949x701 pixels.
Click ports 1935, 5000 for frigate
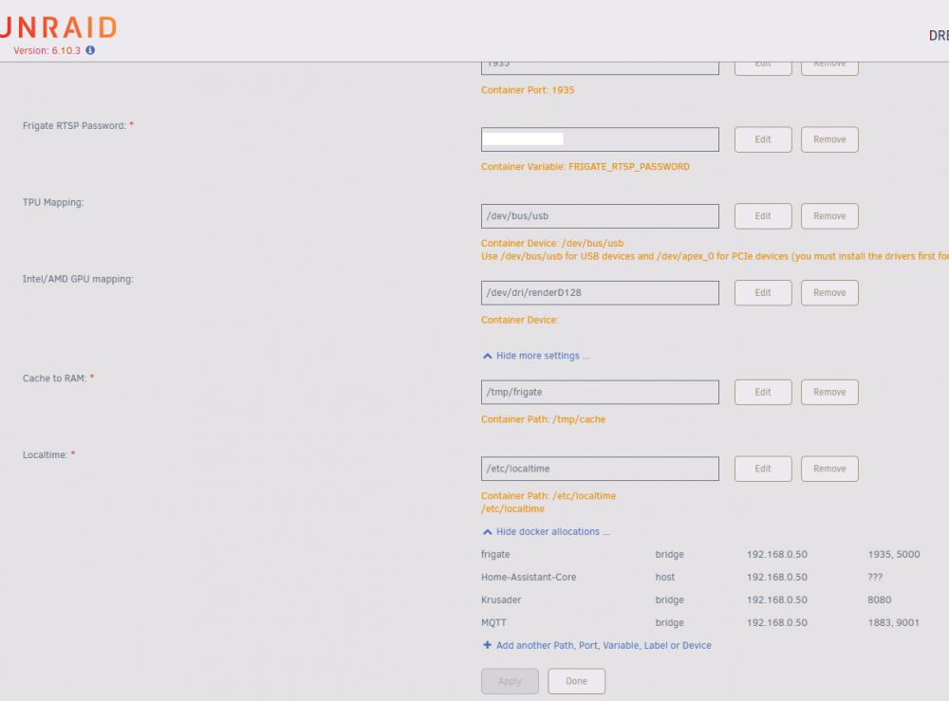click(894, 555)
